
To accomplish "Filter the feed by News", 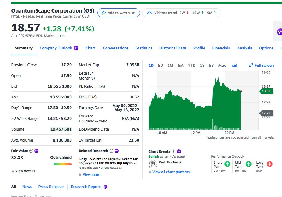I will point(27,187).
